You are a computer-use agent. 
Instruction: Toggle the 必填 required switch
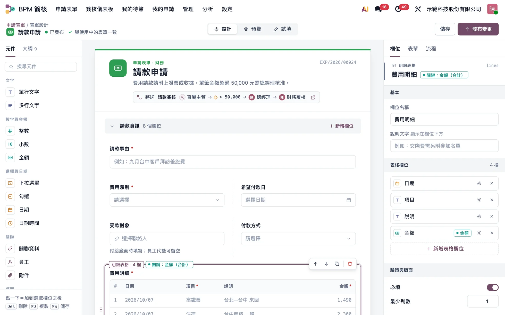point(492,287)
